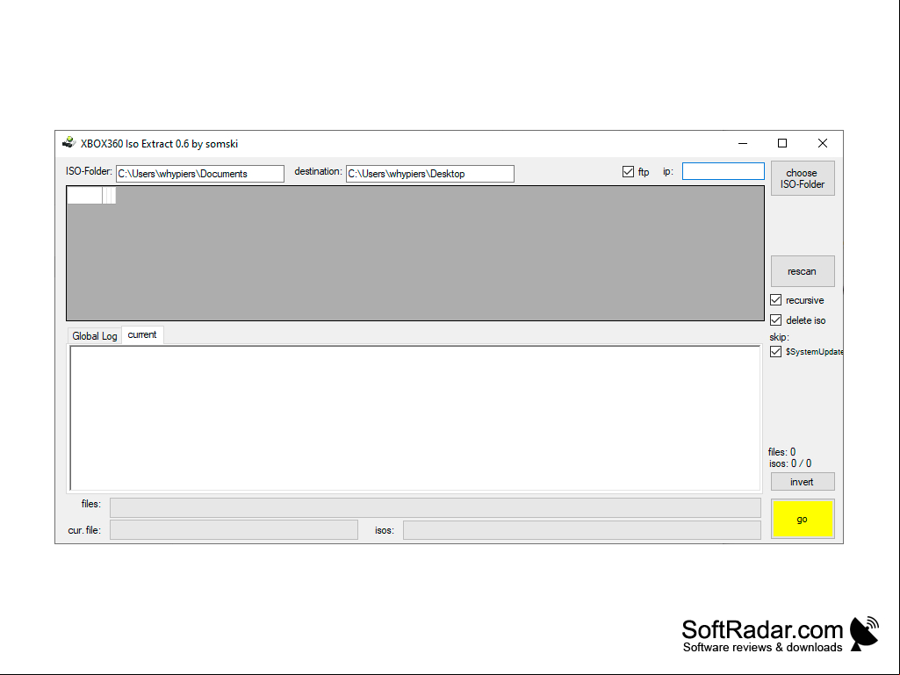Click the 'files: 0' counter text
Viewport: 900px width, 675px height.
[x=781, y=452]
